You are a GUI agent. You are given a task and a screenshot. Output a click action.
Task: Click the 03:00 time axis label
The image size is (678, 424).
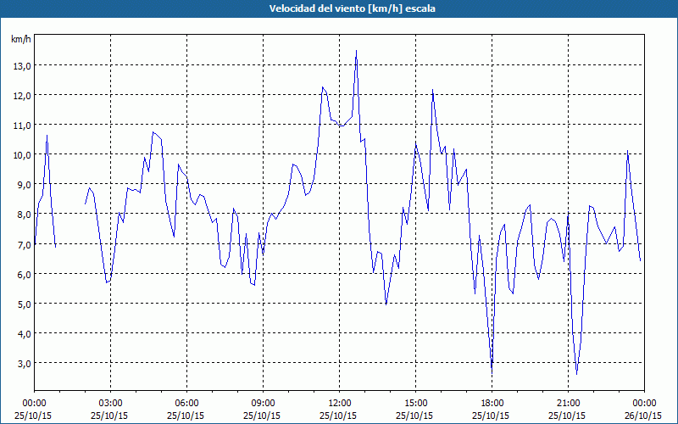click(x=111, y=404)
